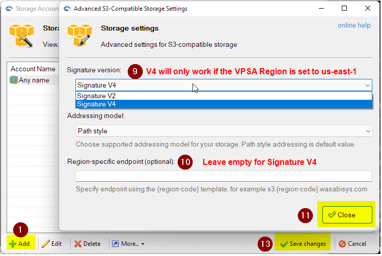This screenshot has width=382, height=256.
Task: Select Signature V4 highlighted option
Action: pyautogui.click(x=224, y=104)
